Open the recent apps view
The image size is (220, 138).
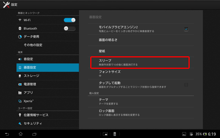[34, 134]
